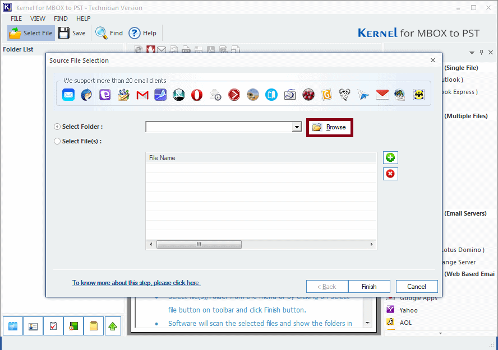The width and height of the screenshot is (498, 350).
Task: Click the horizontal scrollbar thumb in file list
Action: (199, 244)
